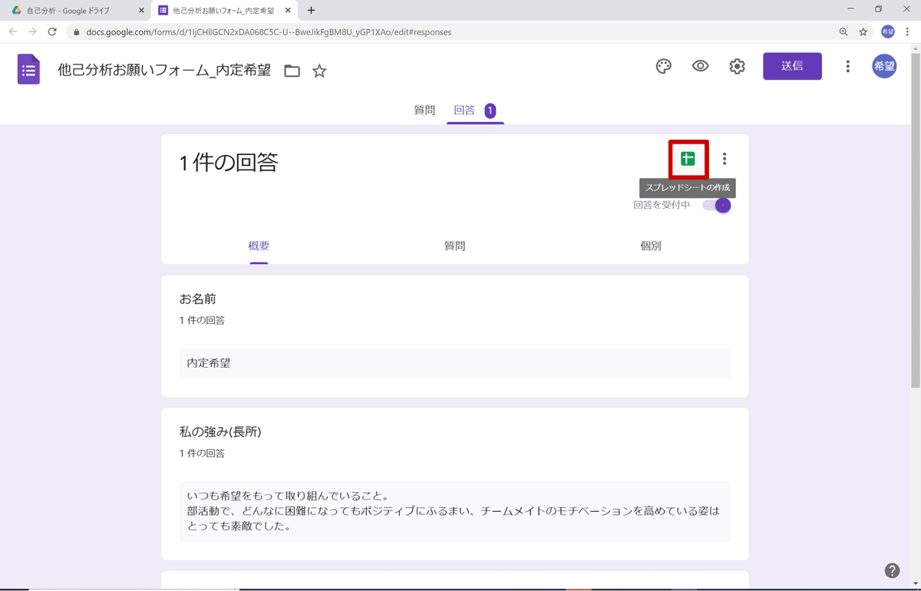
Task: Move the form using the folder icon
Action: pos(291,70)
